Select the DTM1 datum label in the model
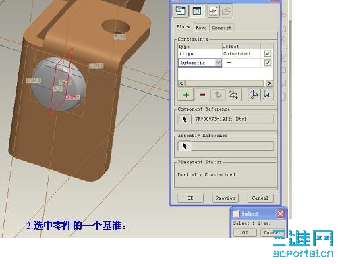The image size is (340, 264). pos(72,97)
